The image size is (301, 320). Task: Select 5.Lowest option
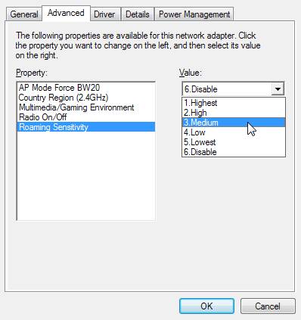tap(234, 142)
